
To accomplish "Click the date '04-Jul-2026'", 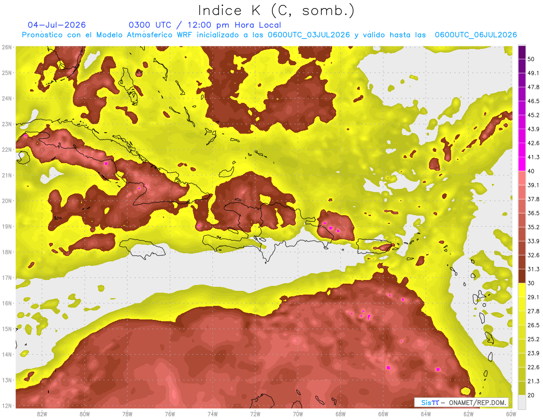I will (57, 25).
